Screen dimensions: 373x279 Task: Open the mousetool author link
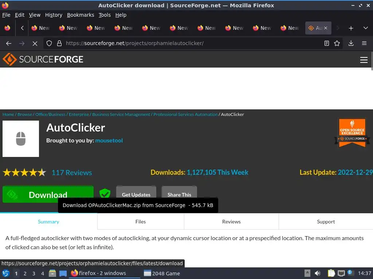(109, 141)
